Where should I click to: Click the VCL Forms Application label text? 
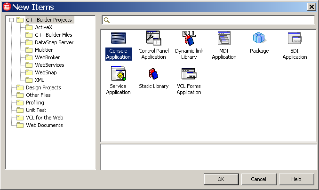tap(189, 89)
